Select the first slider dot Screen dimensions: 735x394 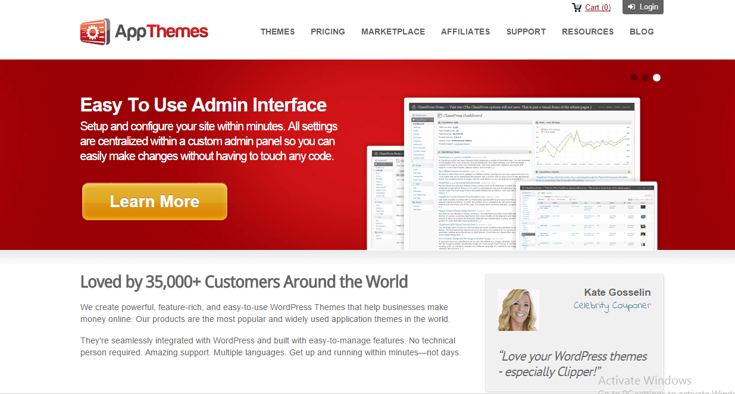[634, 77]
